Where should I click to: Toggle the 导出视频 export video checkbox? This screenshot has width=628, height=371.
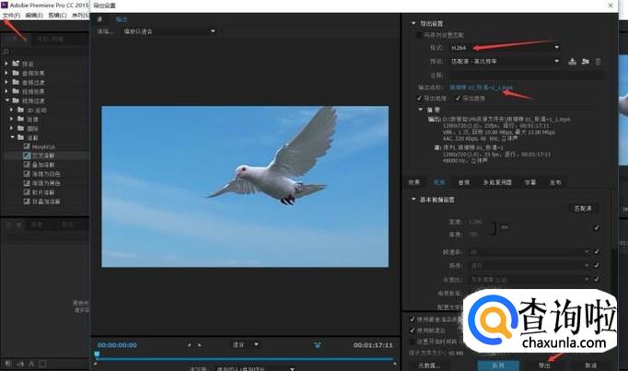[x=419, y=99]
